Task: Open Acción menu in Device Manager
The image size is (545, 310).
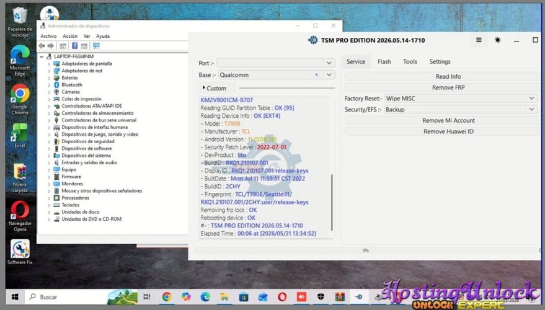Action: 70,36
